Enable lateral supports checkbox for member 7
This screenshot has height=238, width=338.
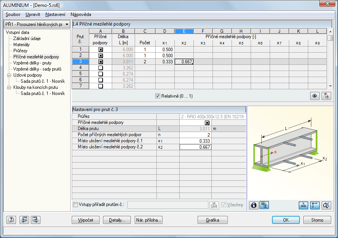100,86
